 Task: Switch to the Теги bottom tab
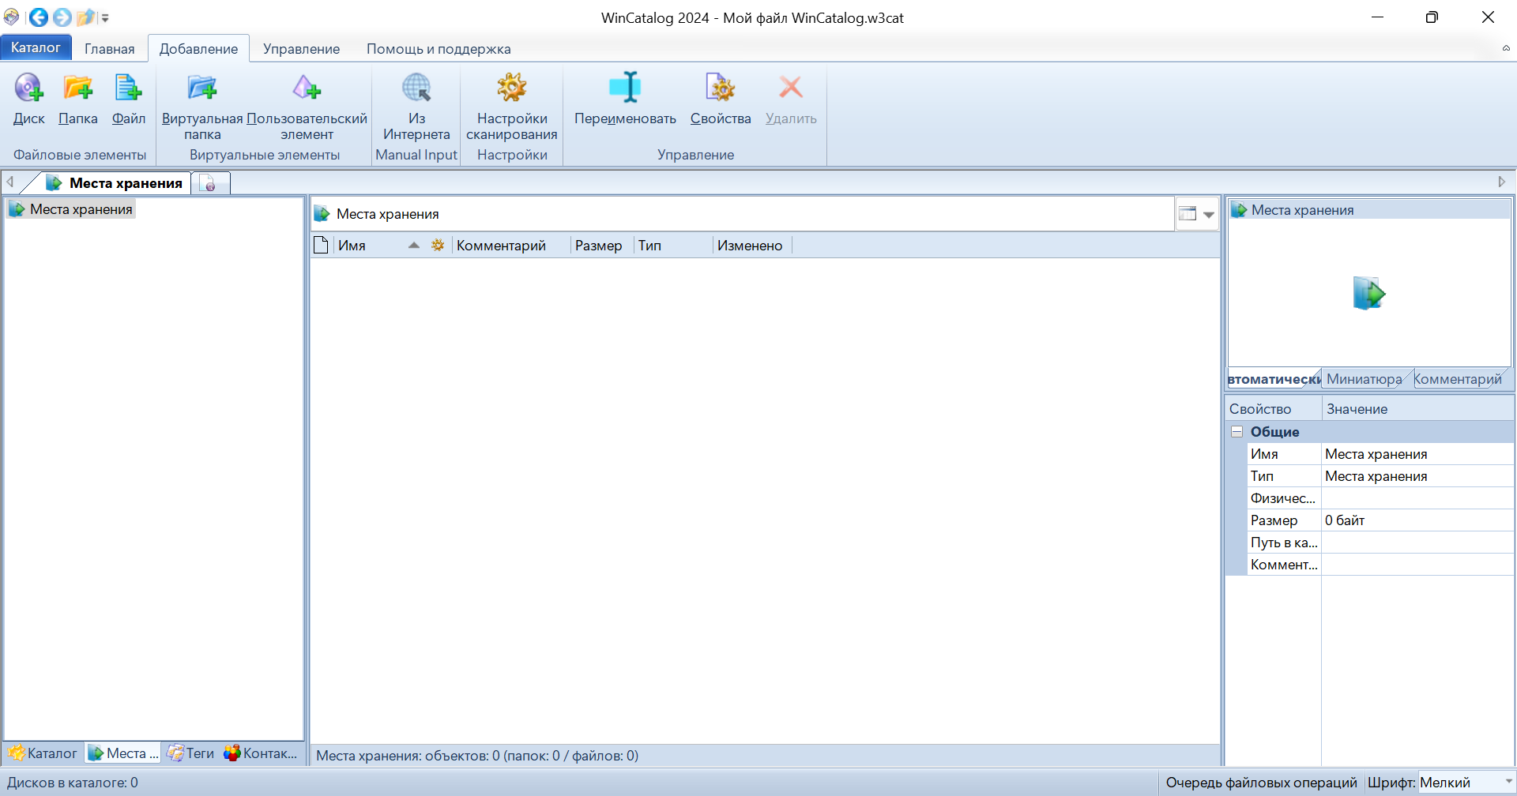pos(191,753)
